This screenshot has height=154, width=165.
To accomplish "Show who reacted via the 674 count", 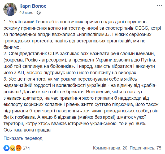I will [x=26, y=148].
